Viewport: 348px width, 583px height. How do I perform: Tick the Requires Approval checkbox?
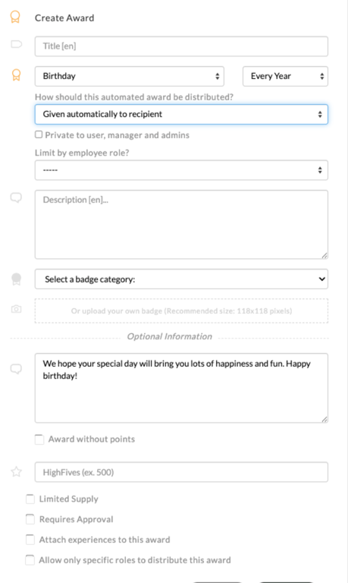pos(30,519)
